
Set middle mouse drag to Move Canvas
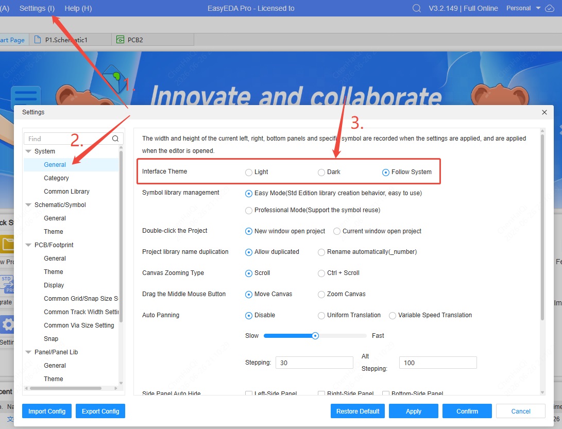(249, 295)
